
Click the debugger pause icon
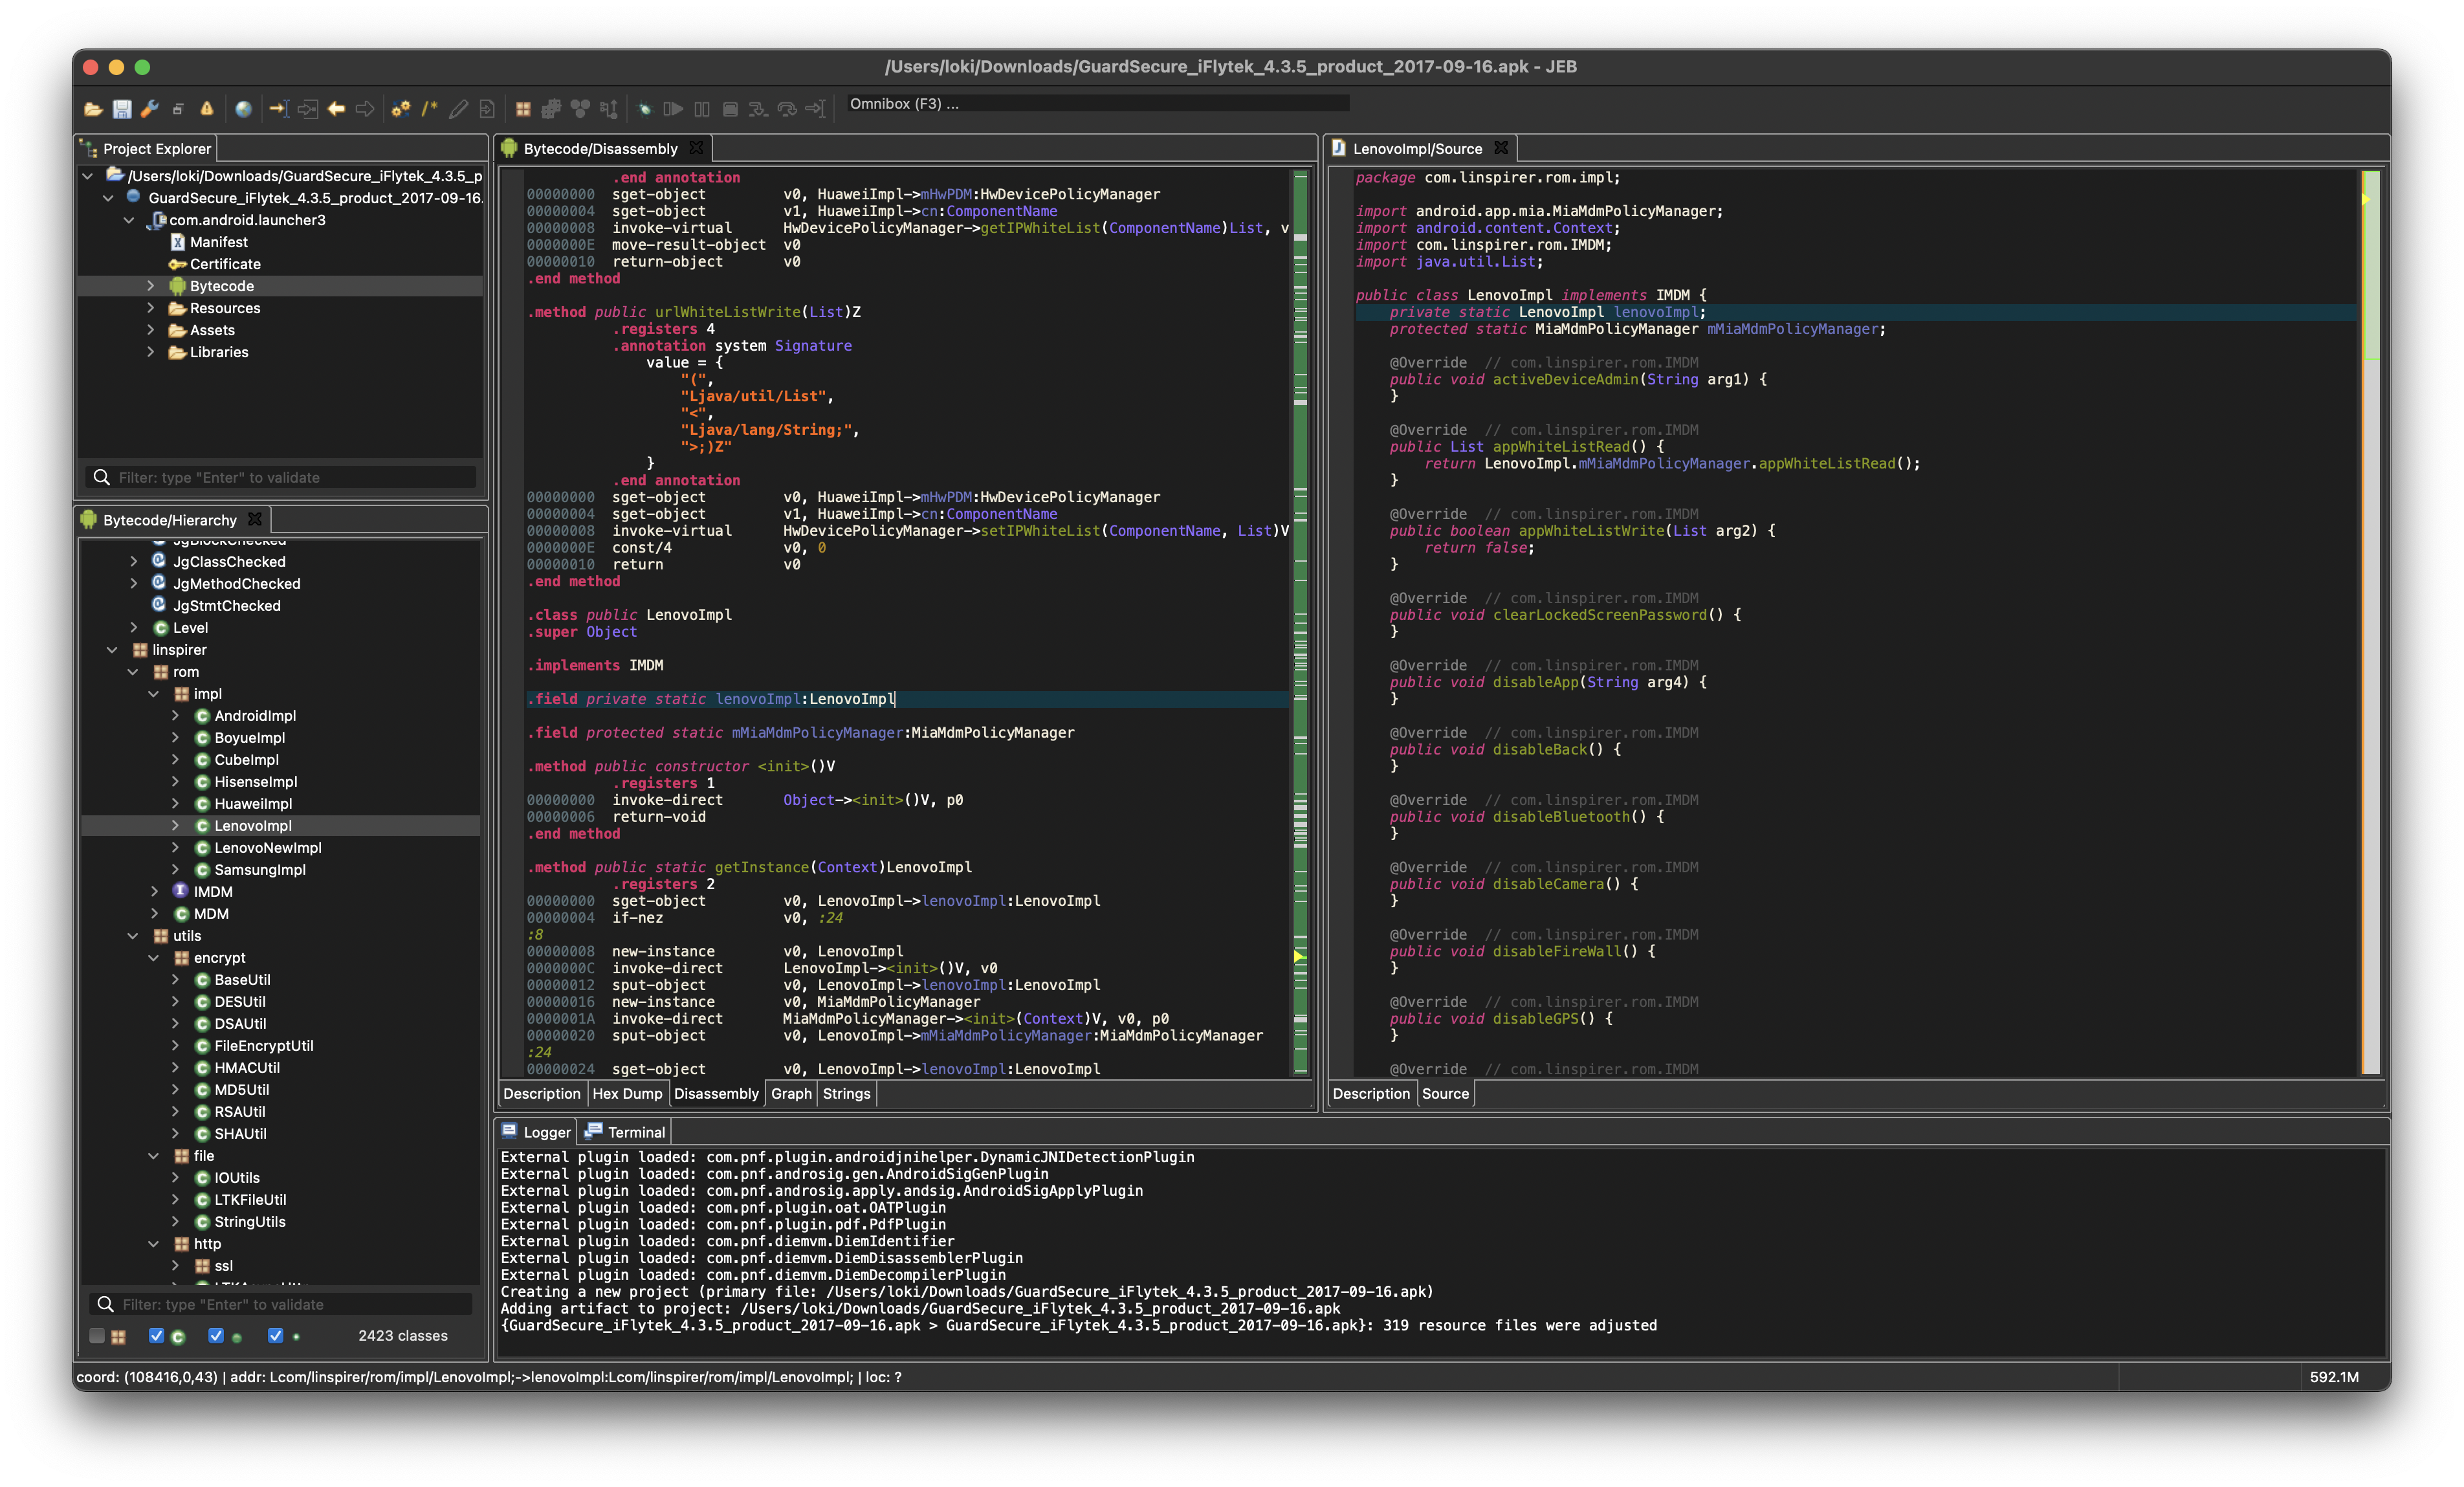[702, 109]
